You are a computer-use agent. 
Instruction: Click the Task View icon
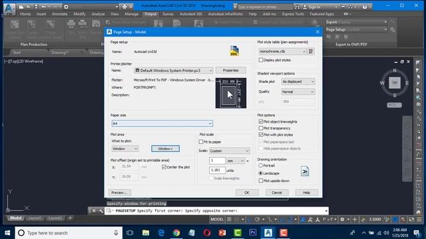pyautogui.click(x=130, y=233)
